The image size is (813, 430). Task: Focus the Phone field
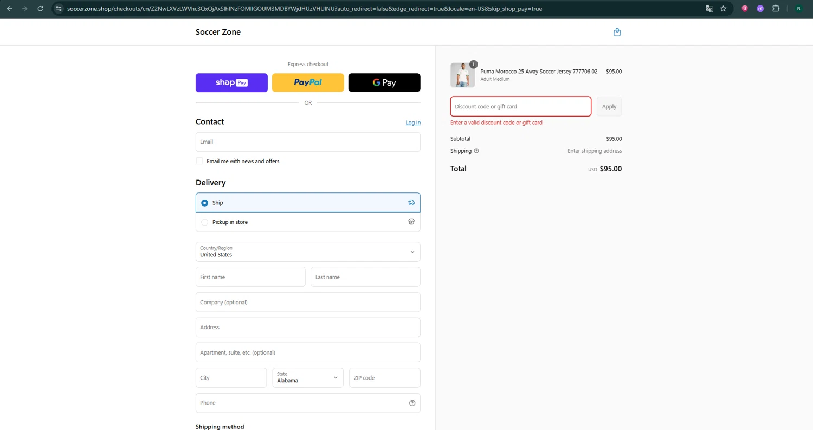[x=308, y=403]
